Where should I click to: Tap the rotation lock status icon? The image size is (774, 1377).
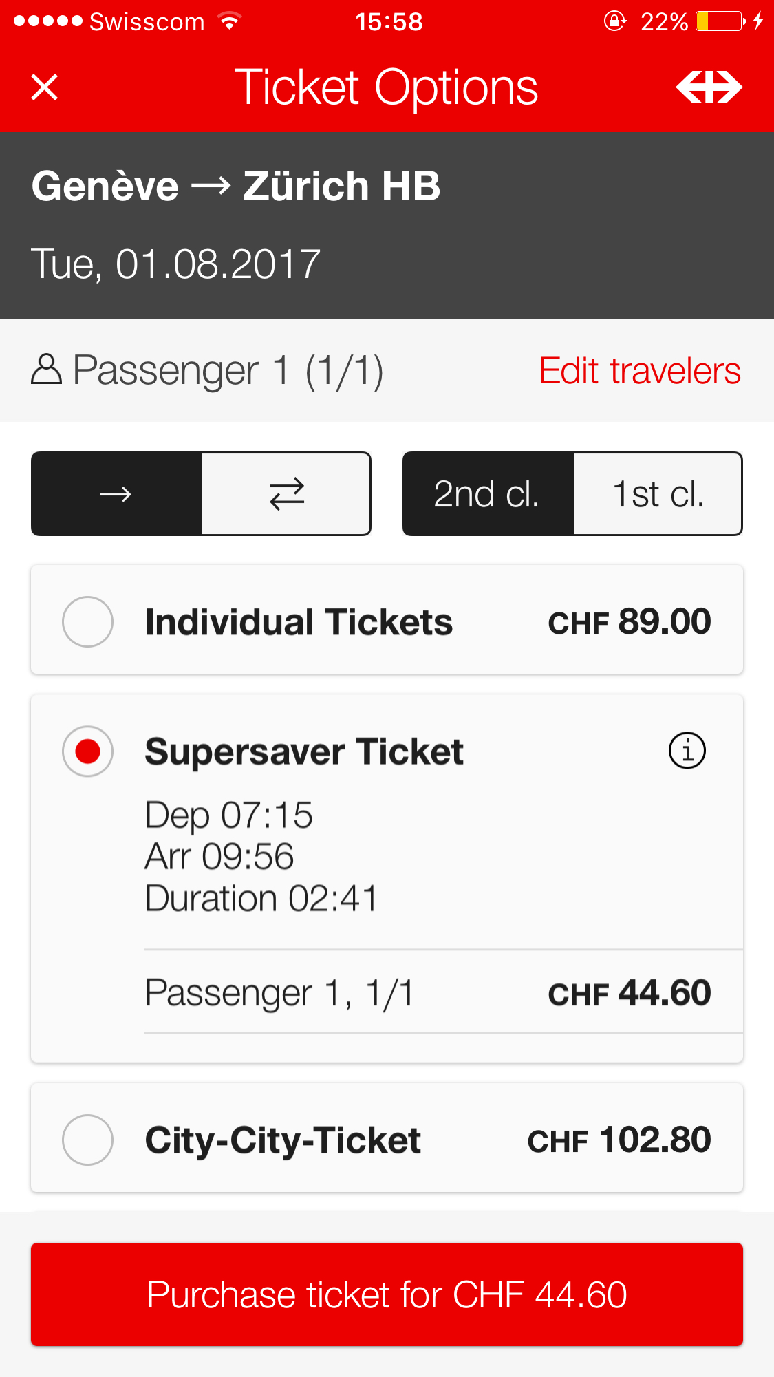(x=614, y=21)
